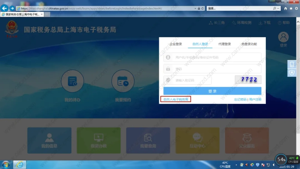300x169 pixels.
Task: Open the 帮助 header link
Action: 284,23
